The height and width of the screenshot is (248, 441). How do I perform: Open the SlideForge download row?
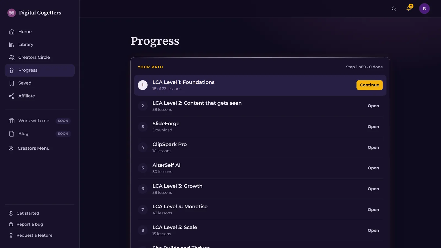(260, 127)
